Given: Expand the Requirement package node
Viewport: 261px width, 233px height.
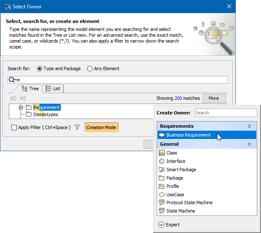Looking at the screenshot, I should click(x=21, y=108).
